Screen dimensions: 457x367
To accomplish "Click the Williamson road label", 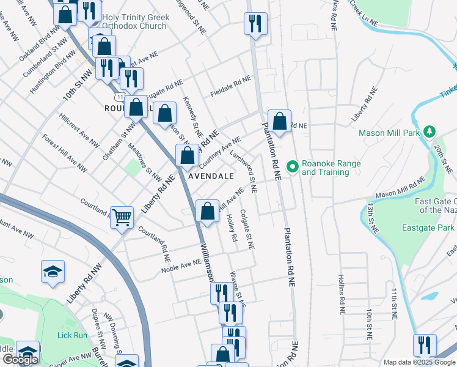I will click(207, 262).
